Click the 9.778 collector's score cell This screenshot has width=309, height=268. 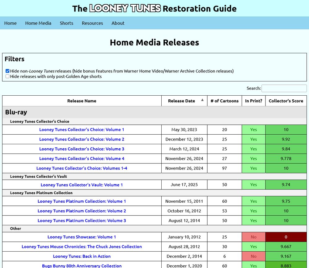[286, 159]
